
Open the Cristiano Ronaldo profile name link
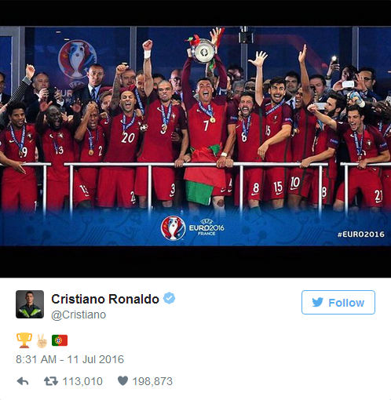[x=105, y=299]
